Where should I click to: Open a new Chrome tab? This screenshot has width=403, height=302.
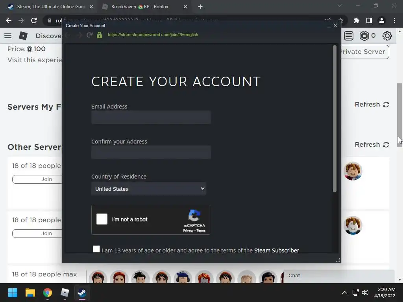[200, 7]
